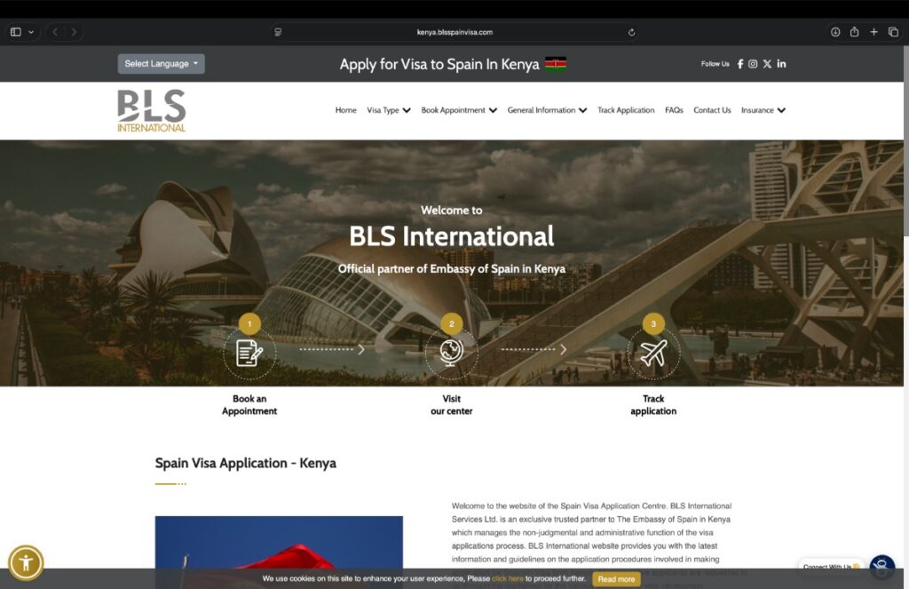Click the 'BLS International' hero heading
The image size is (909, 589).
click(451, 236)
